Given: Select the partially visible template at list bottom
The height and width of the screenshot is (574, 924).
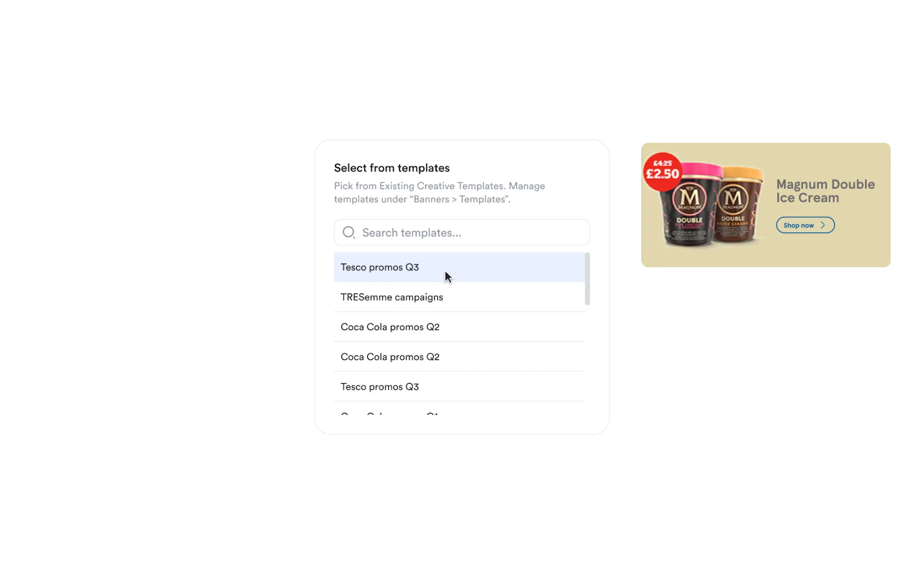Looking at the screenshot, I should 390,414.
